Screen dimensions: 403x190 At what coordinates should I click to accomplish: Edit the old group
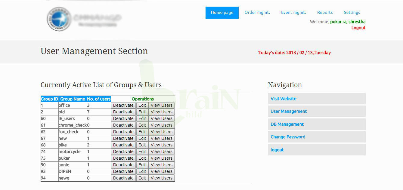142,112
